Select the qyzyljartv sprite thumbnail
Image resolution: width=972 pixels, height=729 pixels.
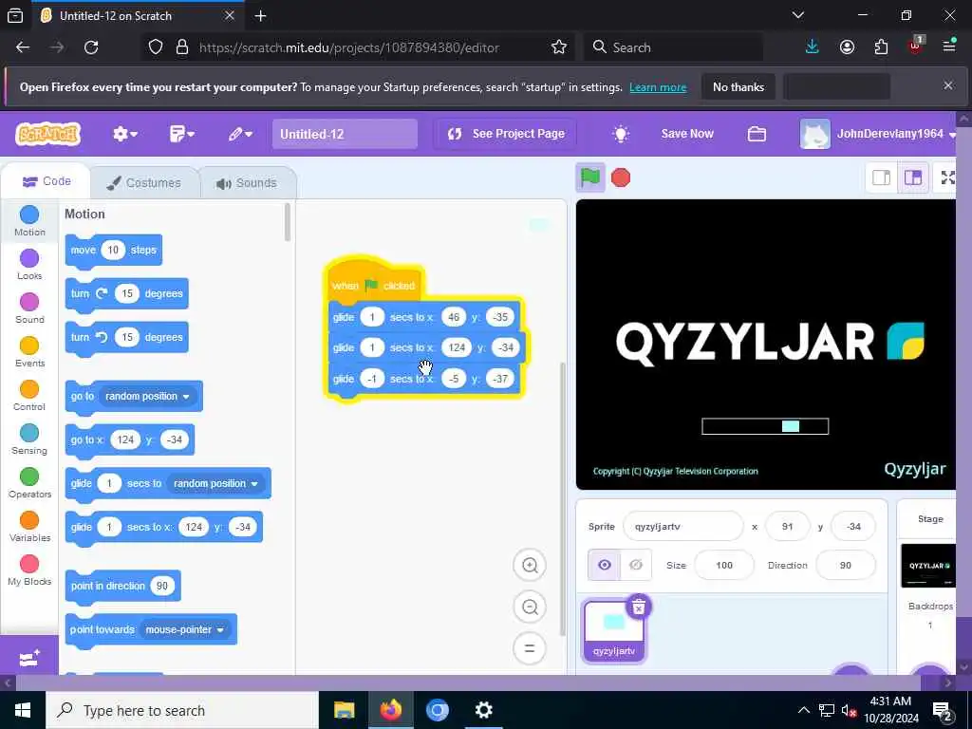(614, 631)
